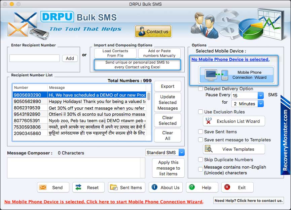Click the View Templates magnifier icon

tap(209, 149)
